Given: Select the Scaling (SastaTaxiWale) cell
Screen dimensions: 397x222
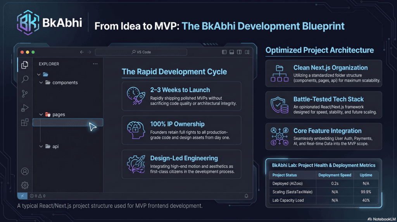Looking at the screenshot, I should point(292,192).
